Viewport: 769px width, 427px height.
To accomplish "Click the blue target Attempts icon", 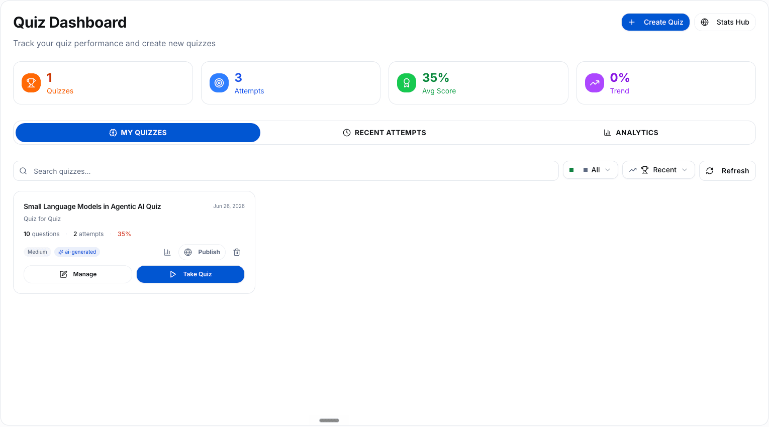I will click(219, 83).
